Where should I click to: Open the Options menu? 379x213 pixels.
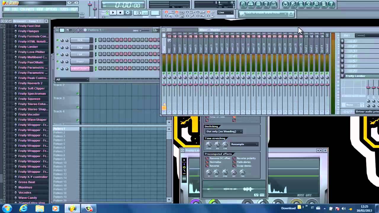51,9
